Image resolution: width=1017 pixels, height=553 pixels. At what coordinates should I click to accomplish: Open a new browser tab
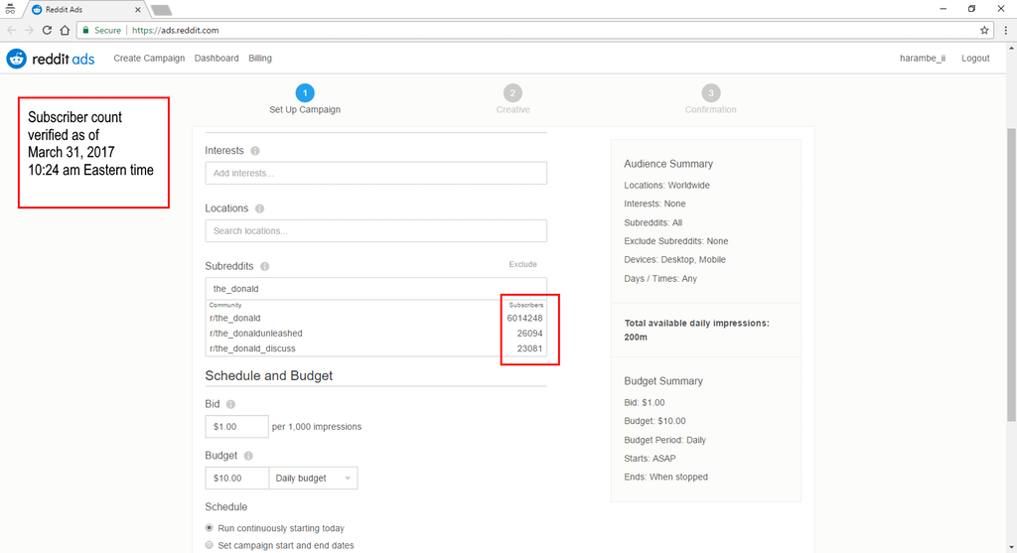(160, 10)
